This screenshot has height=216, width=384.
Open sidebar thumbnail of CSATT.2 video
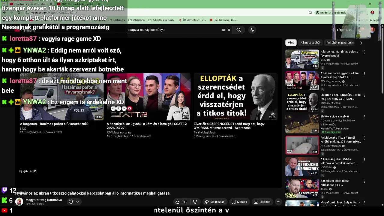coord(302,81)
